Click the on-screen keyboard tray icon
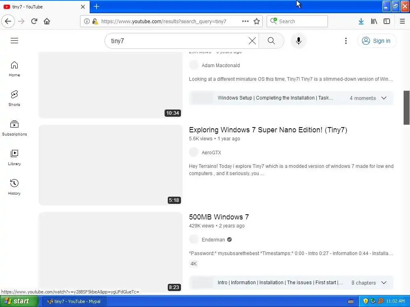This screenshot has width=410, height=307. coord(351,301)
